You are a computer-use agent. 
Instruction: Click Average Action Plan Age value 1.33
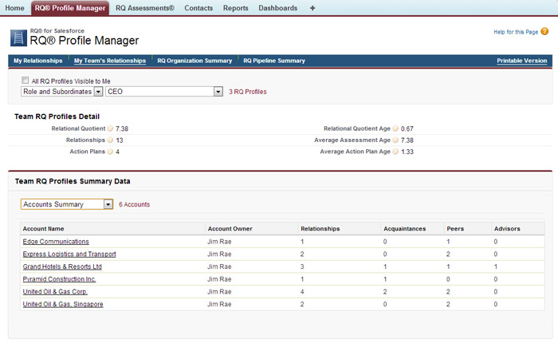click(x=407, y=152)
